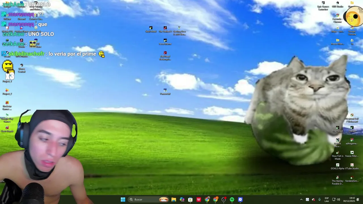363x204 pixels.
Task: Select The Forest desktop shortcut
Action: point(337,129)
